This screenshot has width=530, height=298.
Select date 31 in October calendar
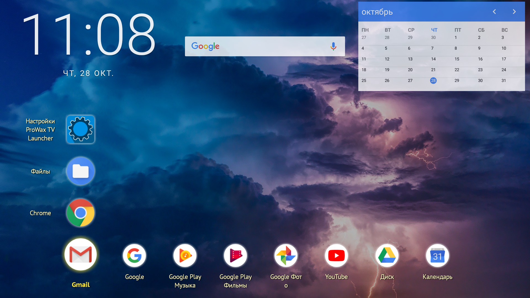tap(504, 80)
